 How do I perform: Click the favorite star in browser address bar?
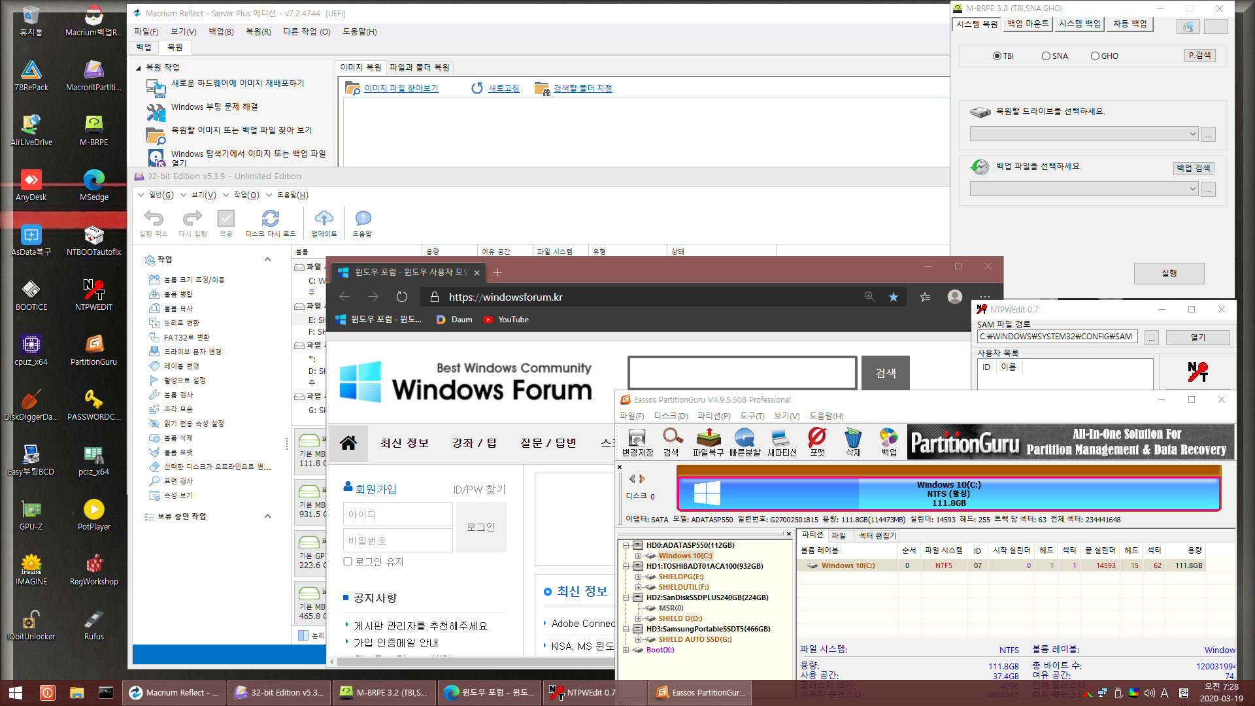point(893,297)
